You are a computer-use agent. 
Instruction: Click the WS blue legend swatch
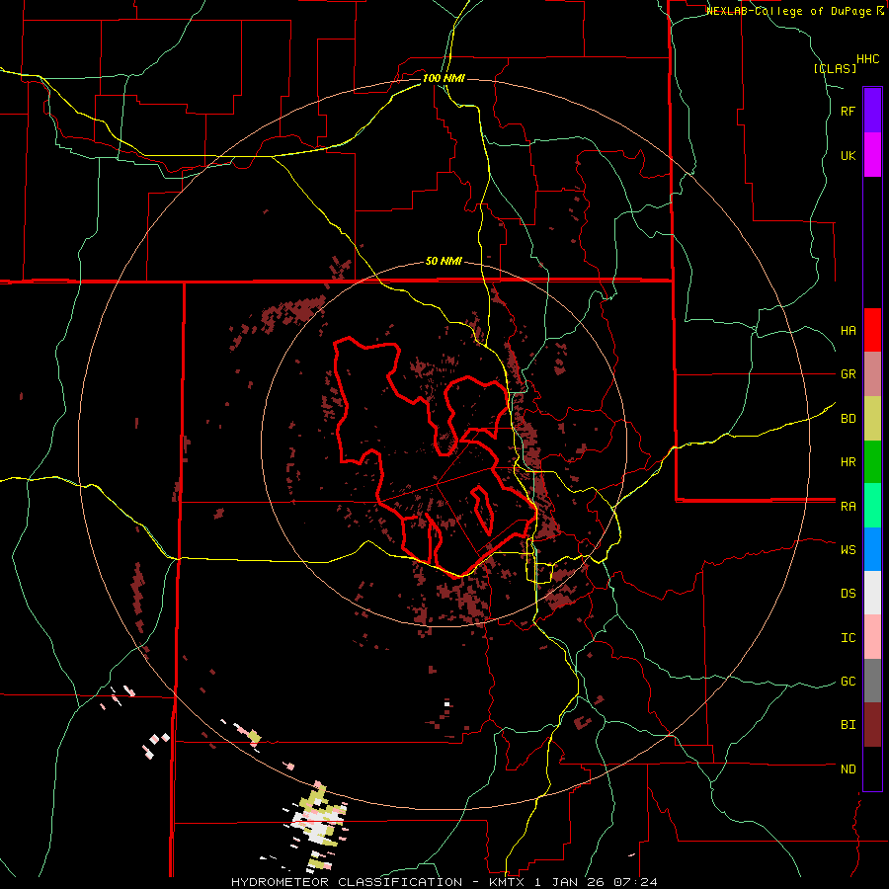pyautogui.click(x=872, y=549)
